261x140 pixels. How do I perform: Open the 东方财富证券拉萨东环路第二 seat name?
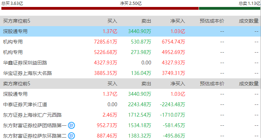(x=35, y=136)
